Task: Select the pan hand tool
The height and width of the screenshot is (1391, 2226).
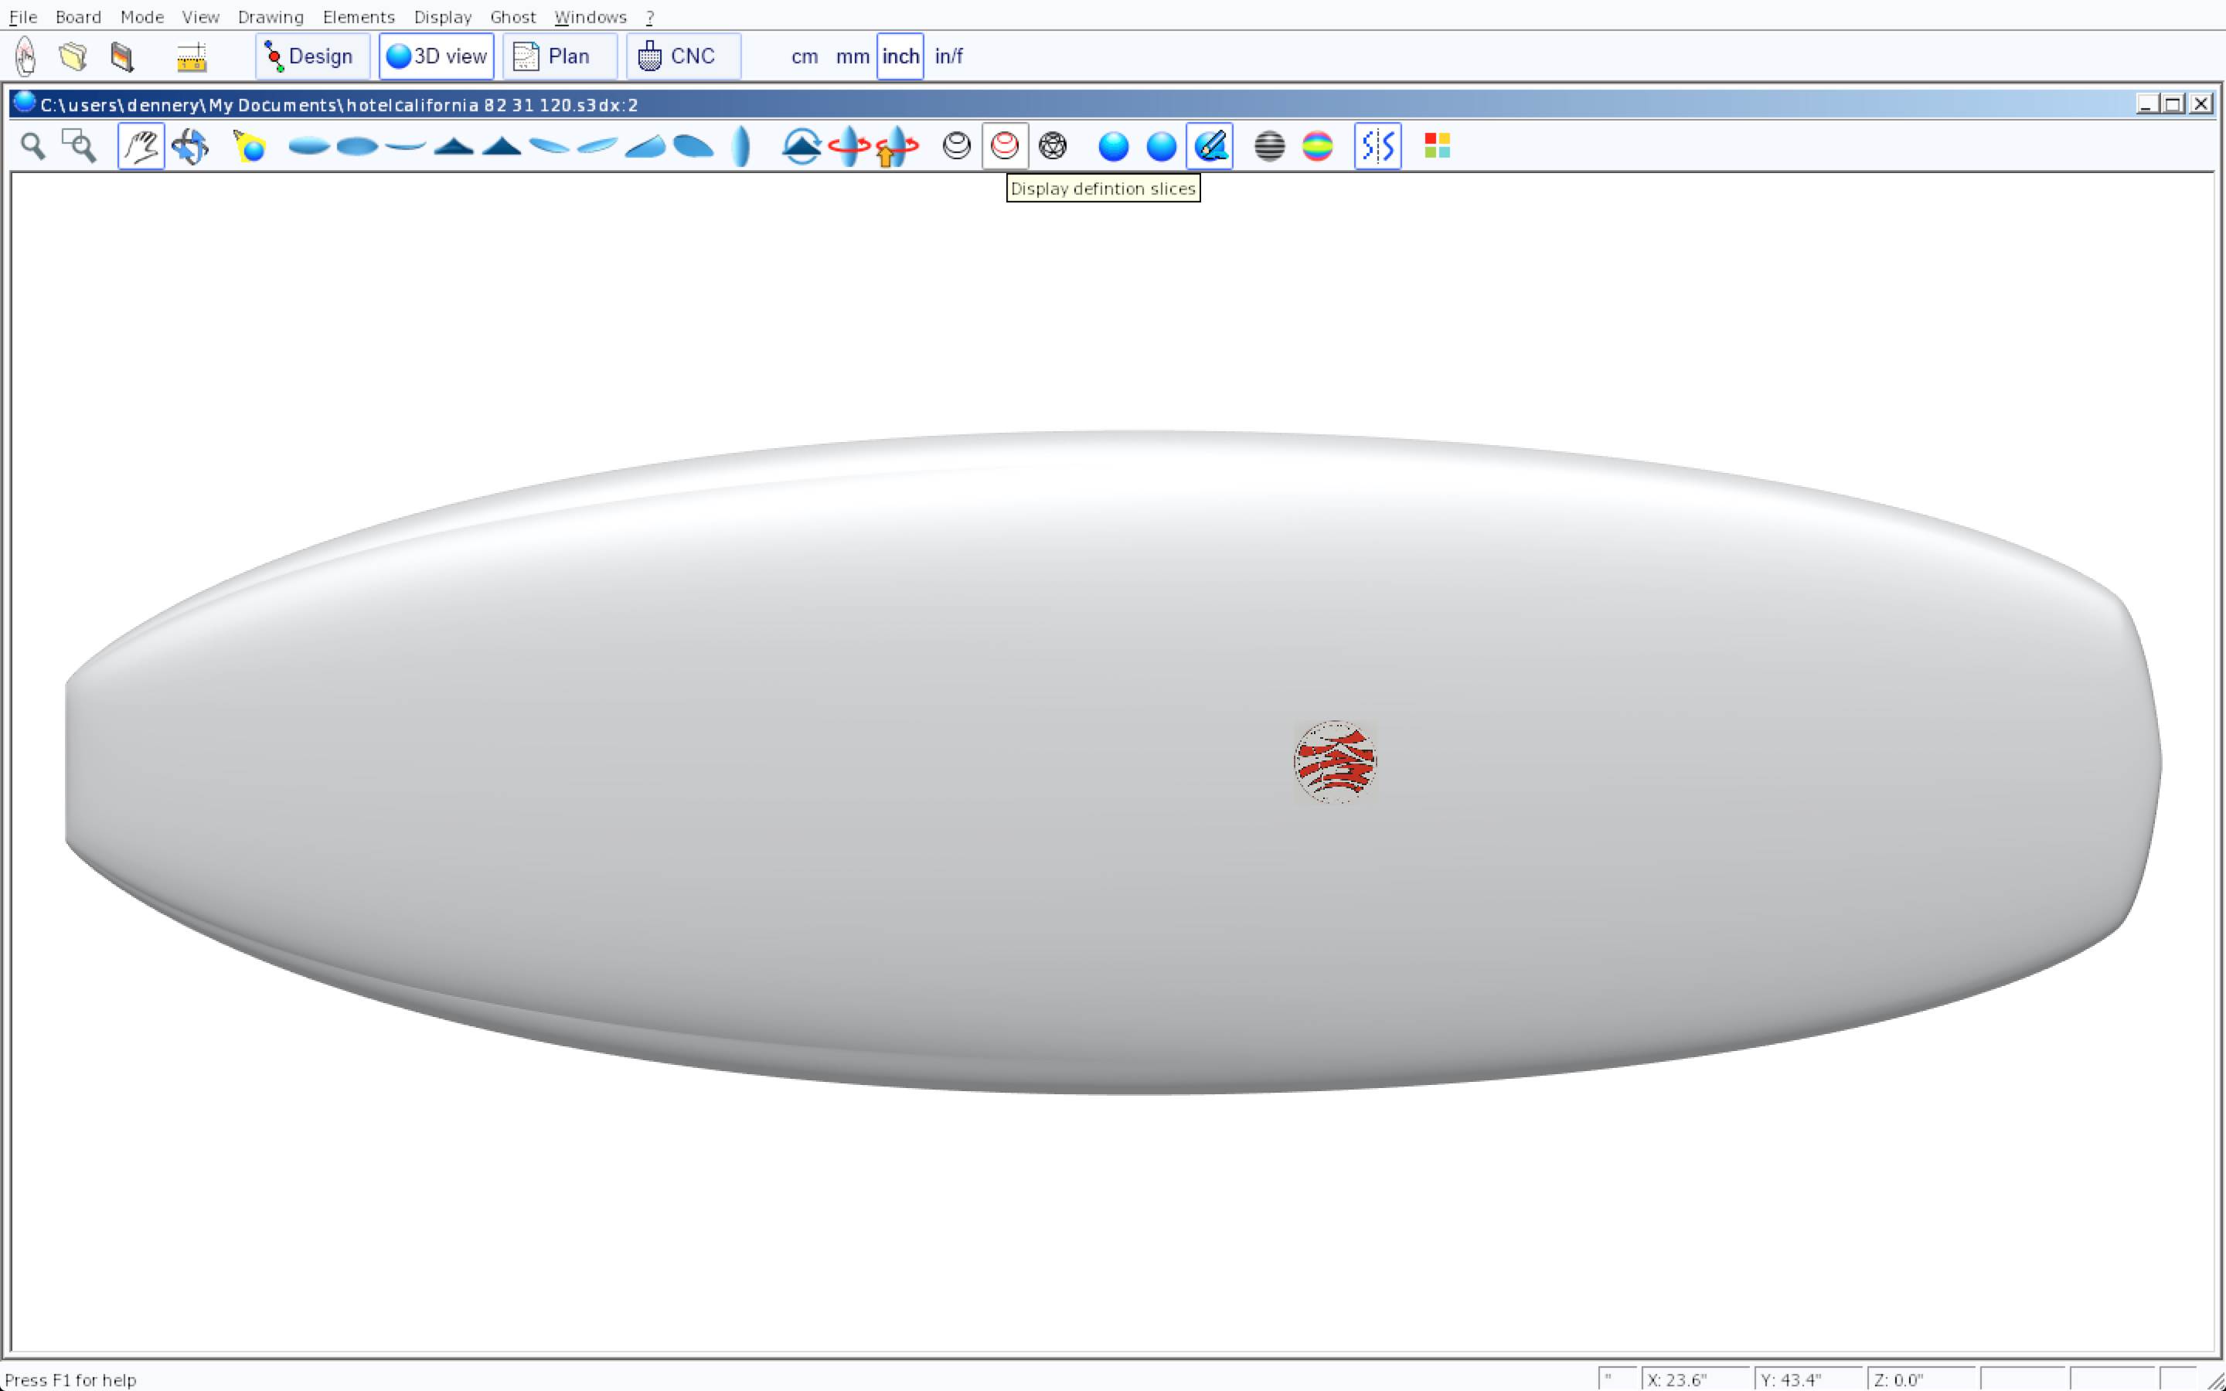Action: [x=141, y=146]
